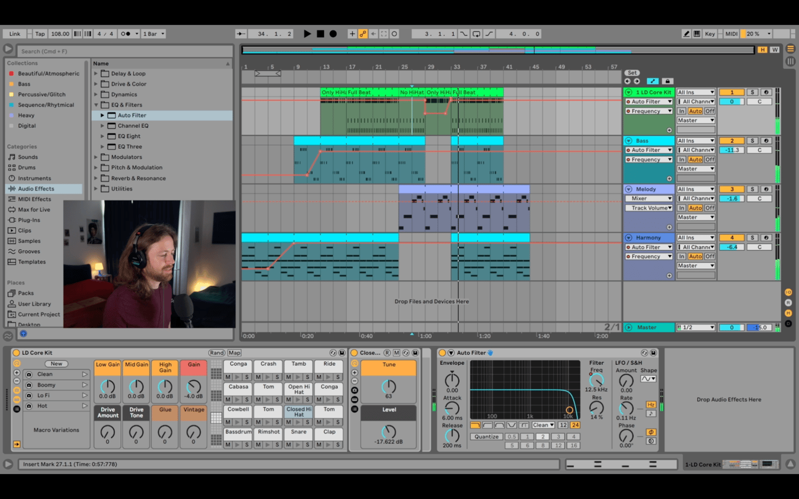Image resolution: width=799 pixels, height=499 pixels.
Task: Expand the Delay & Loop folder
Action: pos(96,73)
